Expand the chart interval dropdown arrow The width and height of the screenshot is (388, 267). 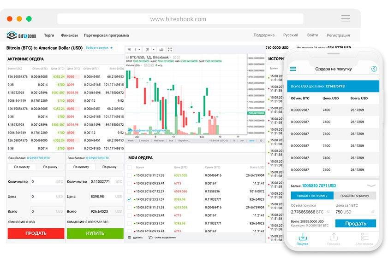pos(139,49)
